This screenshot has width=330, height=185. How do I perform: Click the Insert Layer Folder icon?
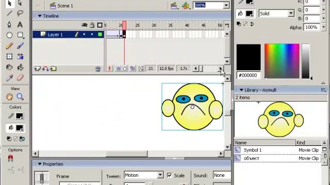coord(53,68)
